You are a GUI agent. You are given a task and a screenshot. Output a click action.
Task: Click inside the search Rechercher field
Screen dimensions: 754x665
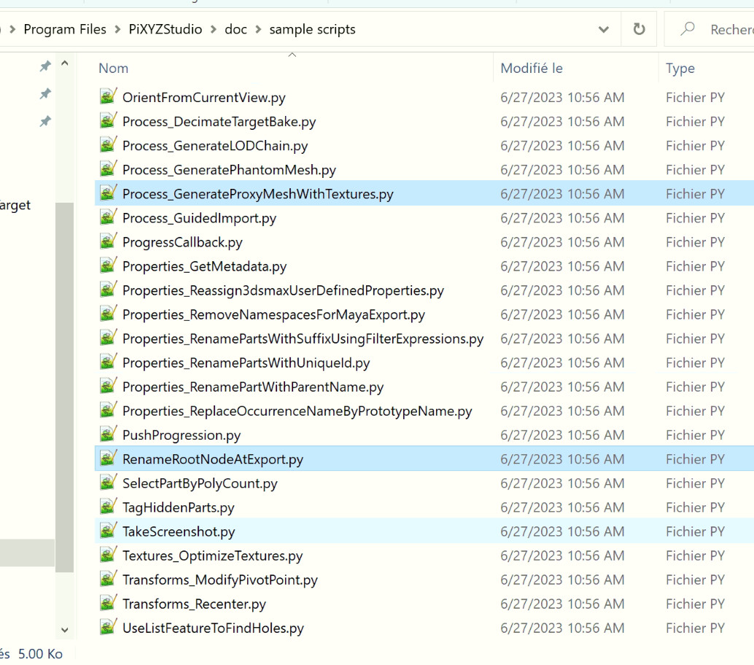(x=729, y=29)
